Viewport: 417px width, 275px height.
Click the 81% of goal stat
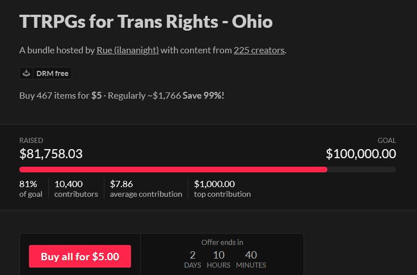tap(31, 189)
